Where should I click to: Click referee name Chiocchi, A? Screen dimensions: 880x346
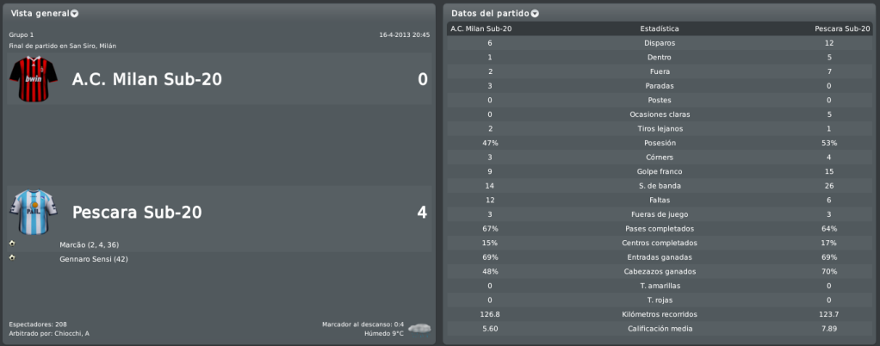coord(71,334)
